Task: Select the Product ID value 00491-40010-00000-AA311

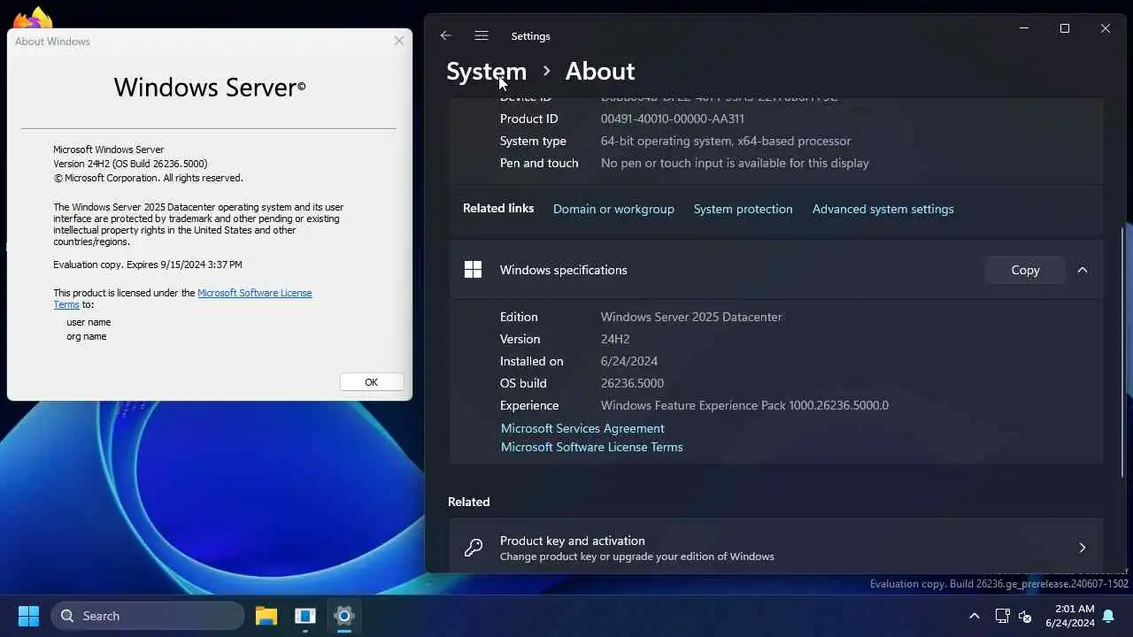Action: pyautogui.click(x=672, y=119)
